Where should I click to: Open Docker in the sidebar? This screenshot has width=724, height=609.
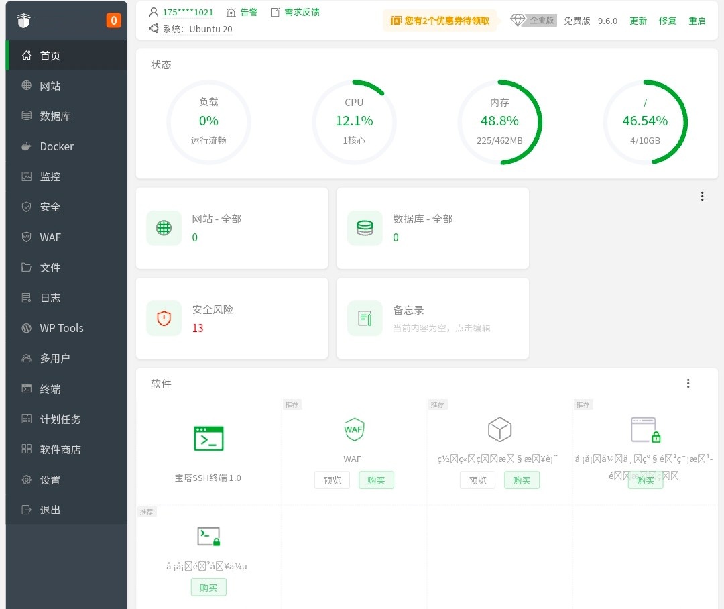click(56, 146)
